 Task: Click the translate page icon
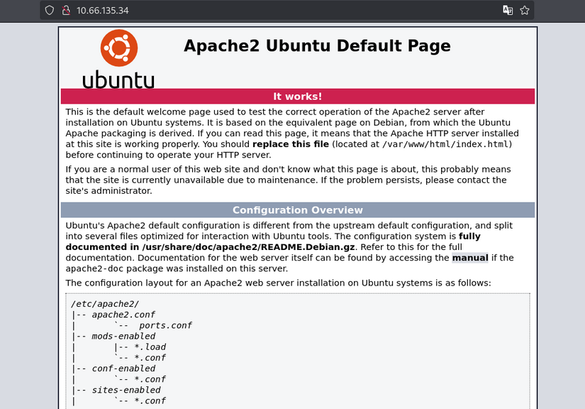pos(507,11)
